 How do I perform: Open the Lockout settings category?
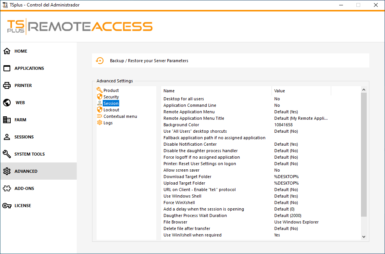click(x=111, y=110)
